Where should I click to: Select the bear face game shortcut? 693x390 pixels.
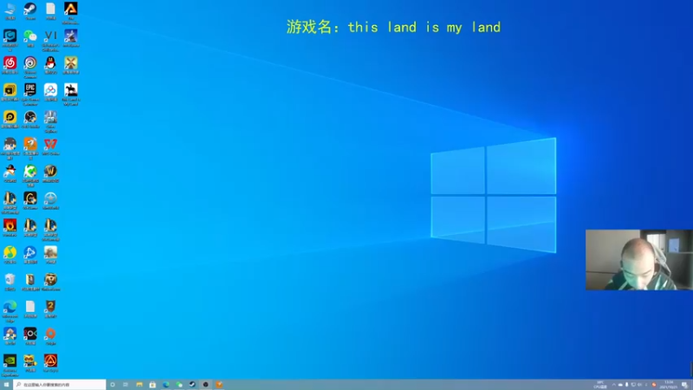[50, 282]
